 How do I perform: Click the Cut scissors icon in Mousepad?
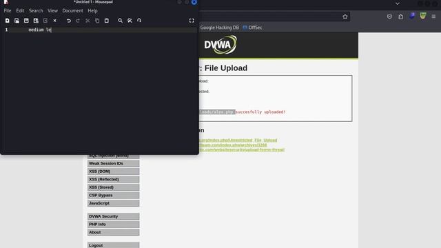click(x=88, y=21)
